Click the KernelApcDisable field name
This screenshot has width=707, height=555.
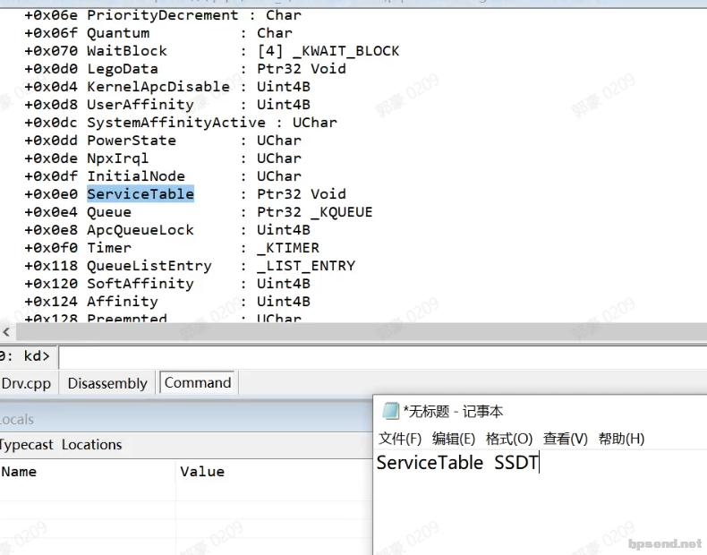pyautogui.click(x=158, y=87)
